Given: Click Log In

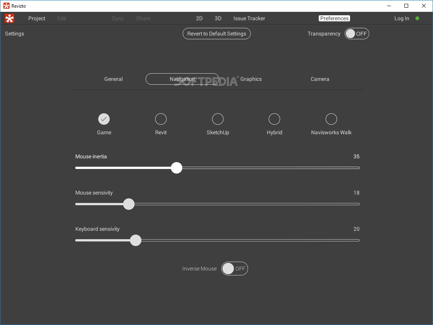Looking at the screenshot, I should point(402,18).
